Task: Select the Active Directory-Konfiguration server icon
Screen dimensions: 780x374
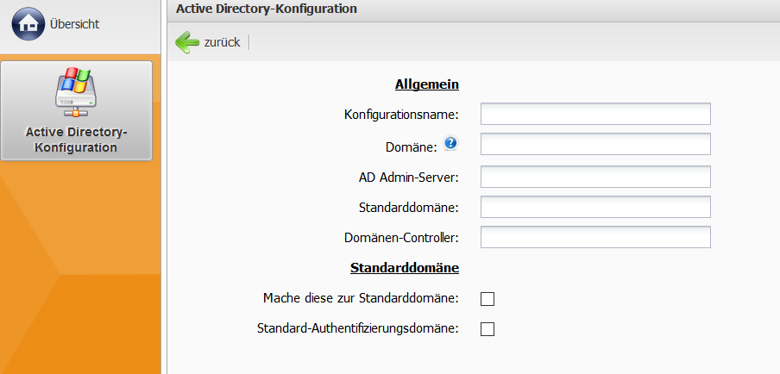Action: pos(76,92)
